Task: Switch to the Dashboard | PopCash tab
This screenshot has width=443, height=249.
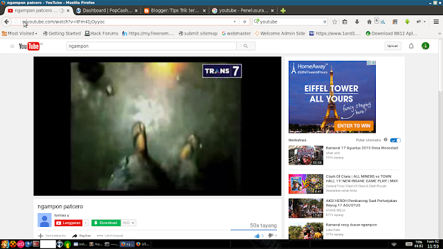Action: 107,10
